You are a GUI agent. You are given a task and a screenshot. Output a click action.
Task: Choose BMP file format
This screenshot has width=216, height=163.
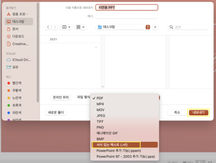(125, 139)
